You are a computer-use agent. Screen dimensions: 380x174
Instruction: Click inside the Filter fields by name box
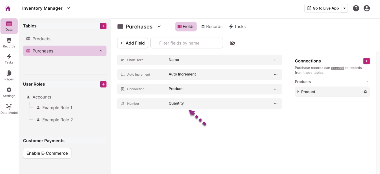coord(186,43)
